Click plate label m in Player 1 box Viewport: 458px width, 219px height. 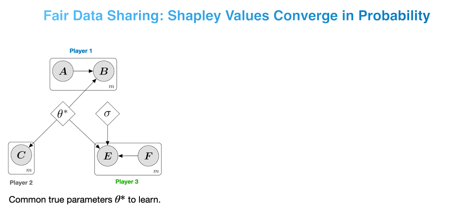(x=112, y=86)
